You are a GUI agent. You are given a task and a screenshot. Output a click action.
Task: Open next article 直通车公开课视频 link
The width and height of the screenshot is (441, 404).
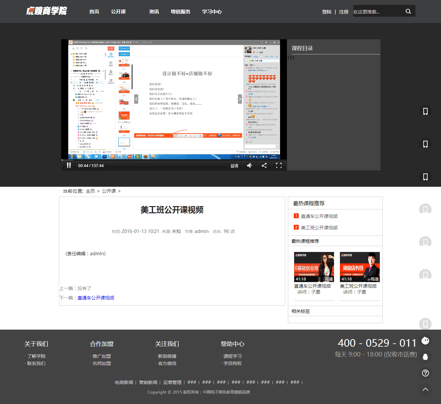(x=96, y=298)
